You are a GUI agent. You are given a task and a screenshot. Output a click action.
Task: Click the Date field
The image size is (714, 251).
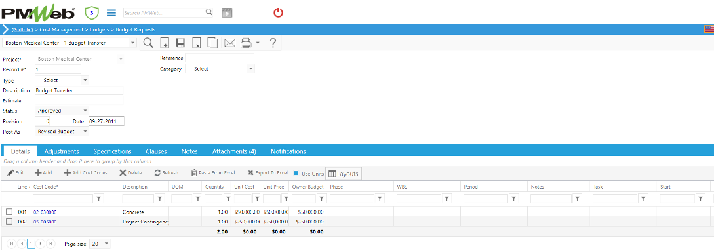[x=106, y=121]
